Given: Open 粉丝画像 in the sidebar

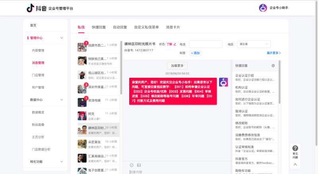Looking at the screenshot, I should pyautogui.click(x=38, y=124).
